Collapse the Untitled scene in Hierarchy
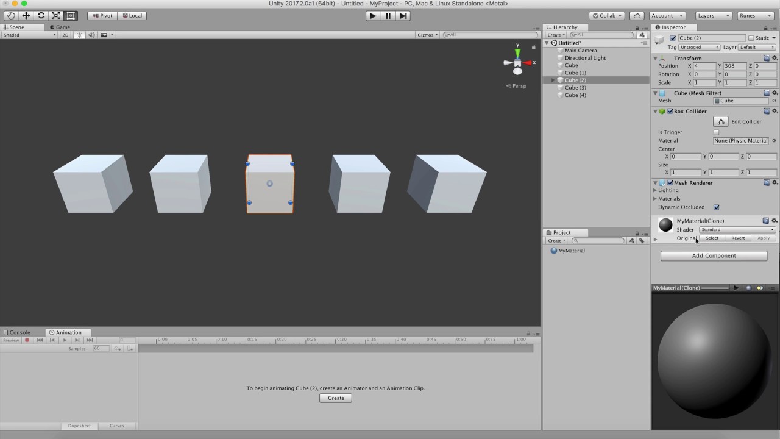The width and height of the screenshot is (780, 439). click(x=547, y=43)
